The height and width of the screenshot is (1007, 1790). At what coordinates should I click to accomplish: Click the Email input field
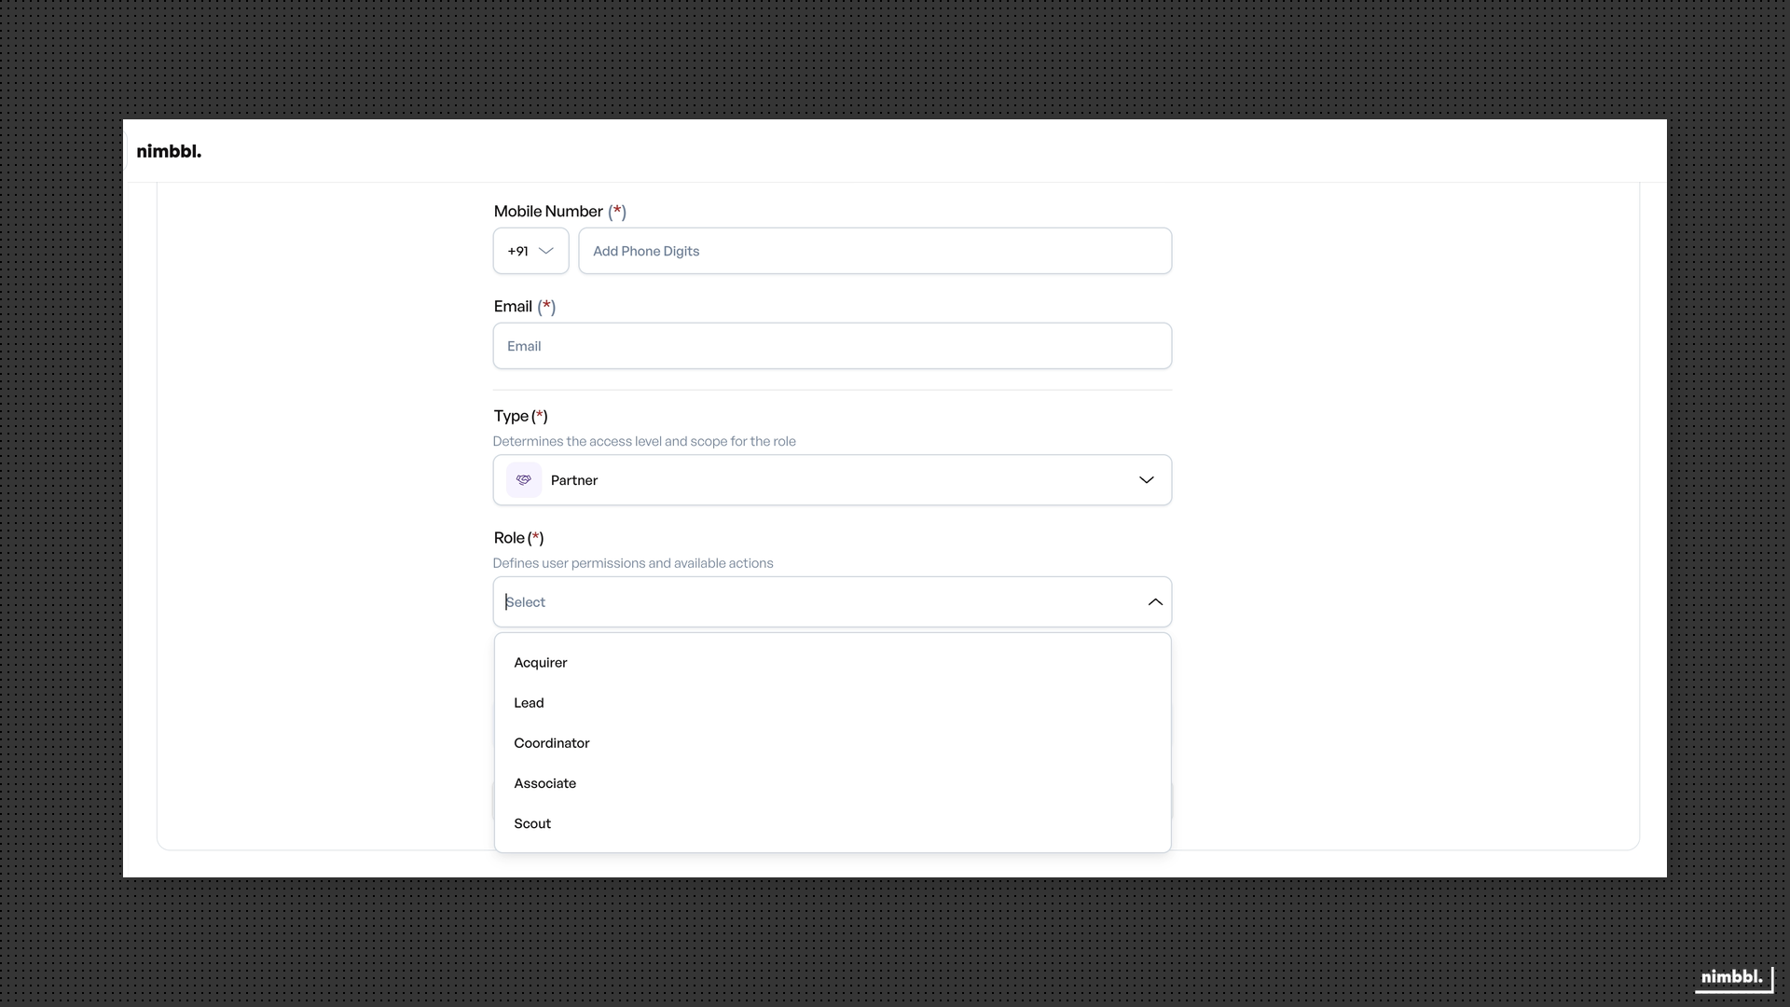click(x=832, y=346)
